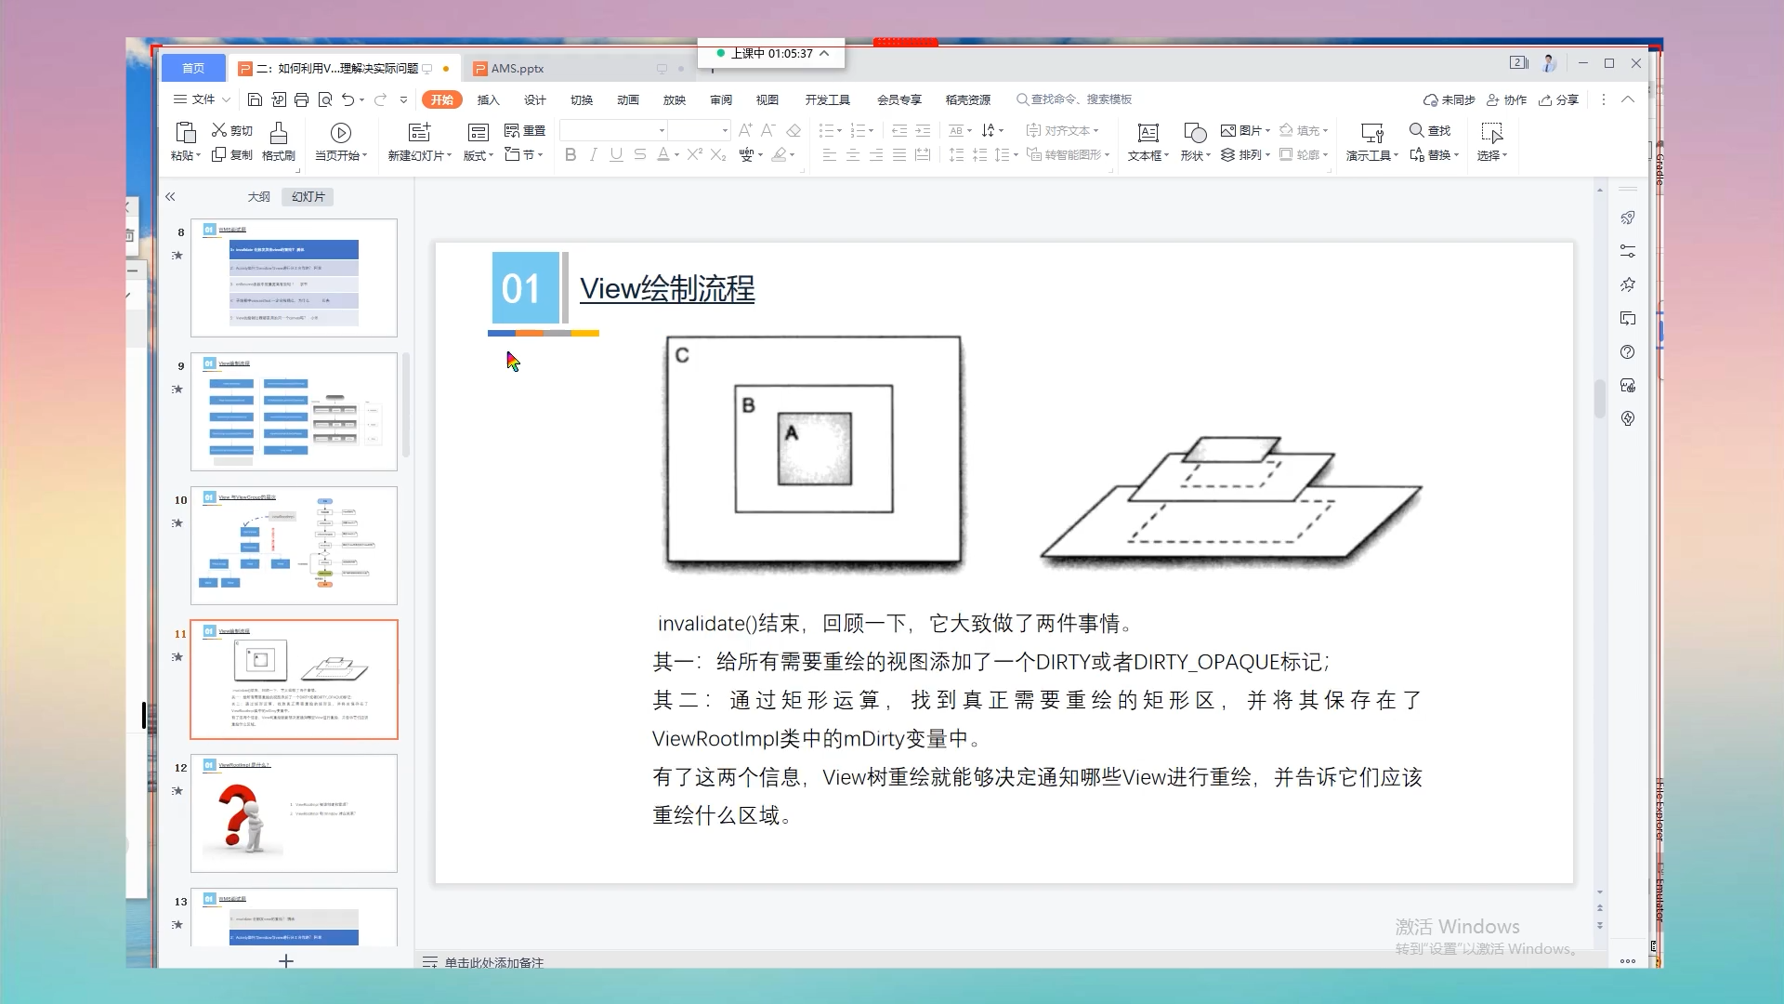Toggle Bold formatting

(571, 155)
